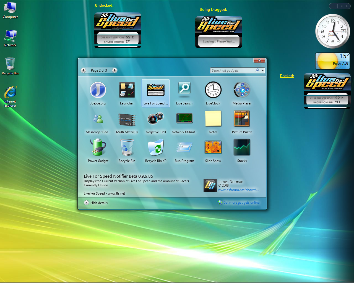
Task: Click the sidebar next arrow button
Action: pyautogui.click(x=347, y=6)
